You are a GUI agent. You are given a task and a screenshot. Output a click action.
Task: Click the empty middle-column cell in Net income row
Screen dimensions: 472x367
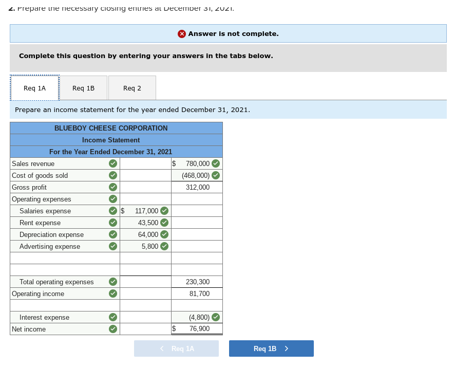pos(146,329)
